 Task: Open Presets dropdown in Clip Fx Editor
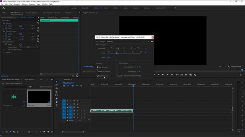(x=125, y=41)
